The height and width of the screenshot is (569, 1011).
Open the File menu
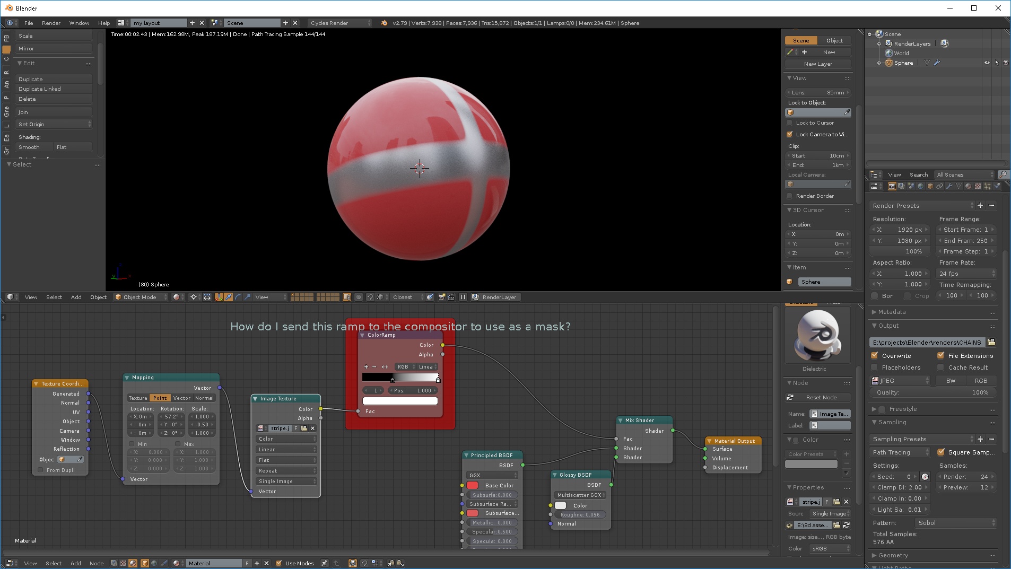pyautogui.click(x=29, y=23)
